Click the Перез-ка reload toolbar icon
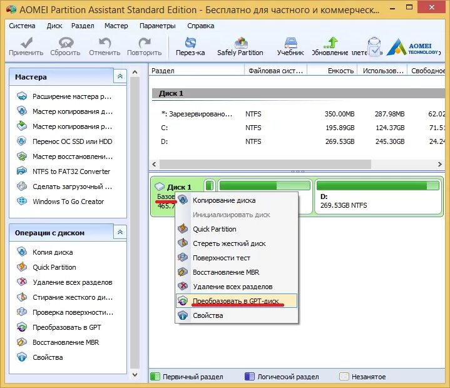The image size is (450, 388). [x=190, y=43]
